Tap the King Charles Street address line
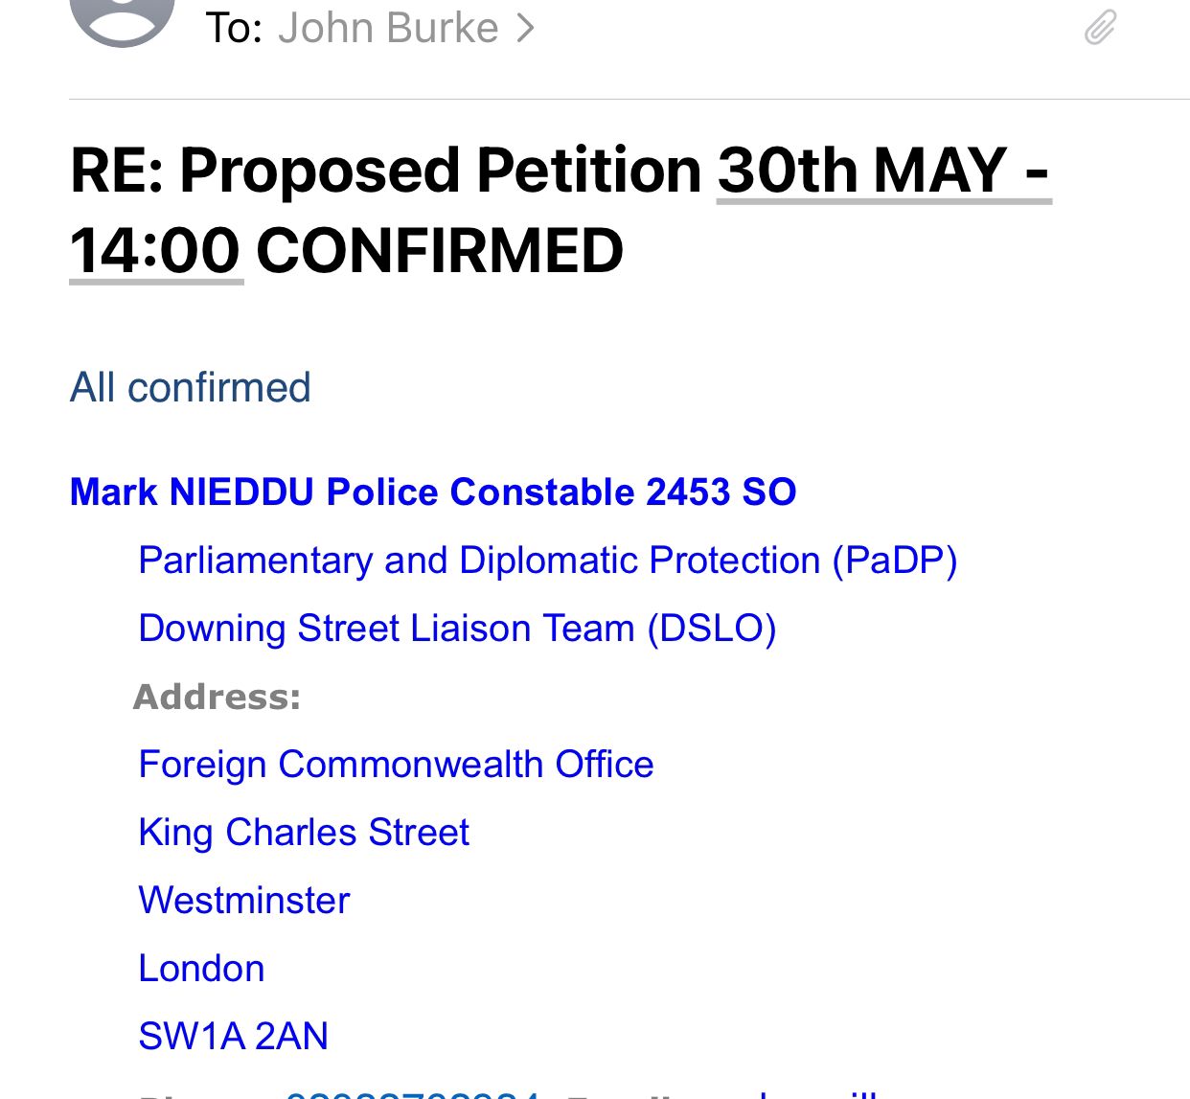The width and height of the screenshot is (1190, 1099). click(x=304, y=833)
